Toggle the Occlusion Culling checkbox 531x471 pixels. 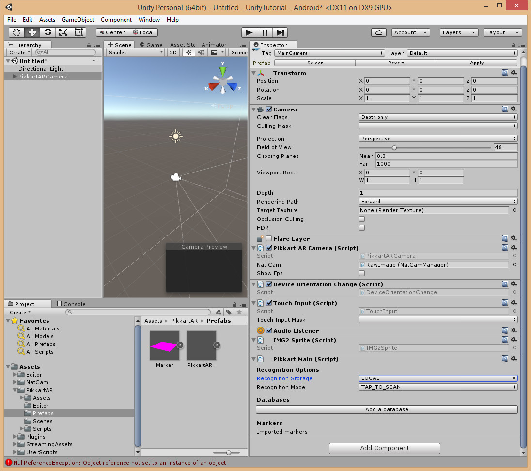(x=362, y=219)
